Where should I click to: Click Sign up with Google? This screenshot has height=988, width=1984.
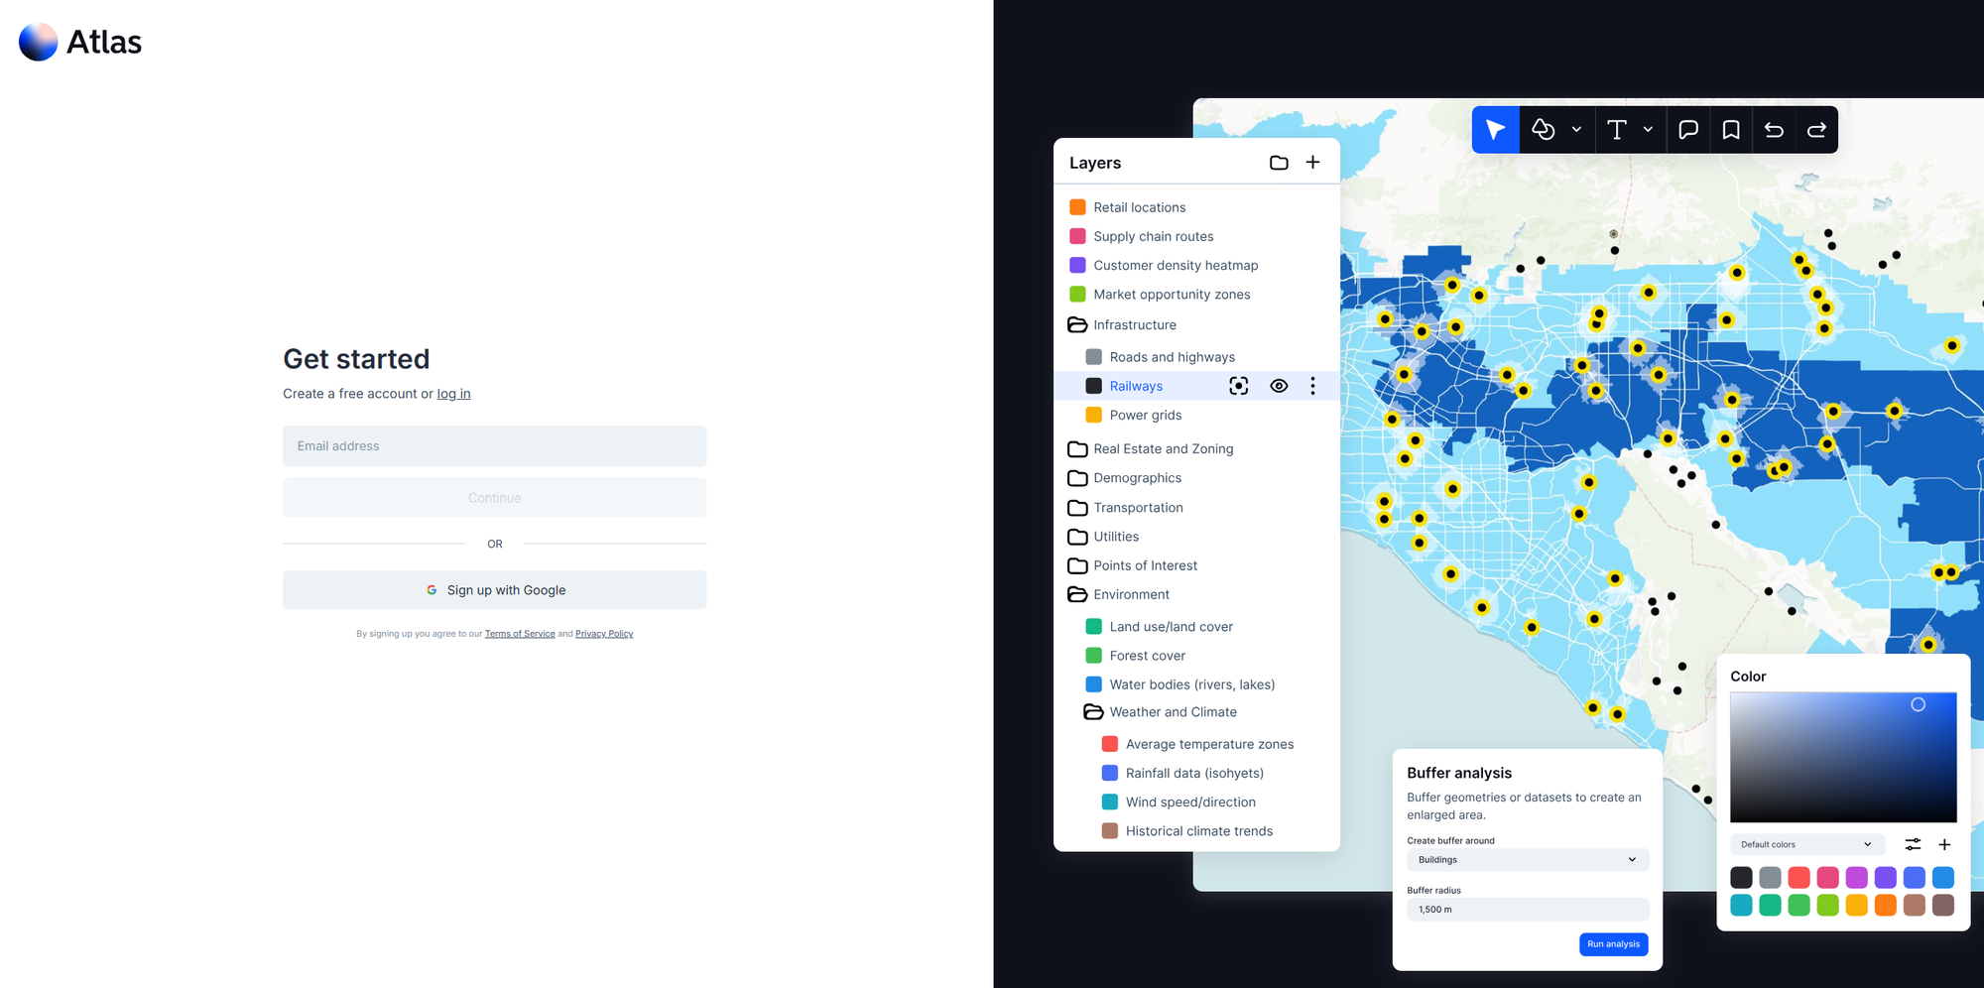pos(494,590)
